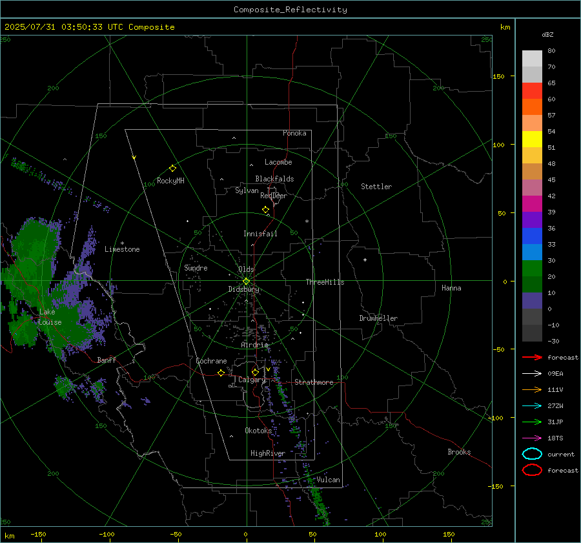This screenshot has width=581, height=543.
Task: Click yellow radar-center diamond near Didsbury
Action: pyautogui.click(x=246, y=282)
